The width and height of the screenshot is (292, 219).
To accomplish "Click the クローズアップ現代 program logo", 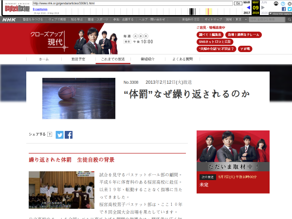I will point(49,40).
